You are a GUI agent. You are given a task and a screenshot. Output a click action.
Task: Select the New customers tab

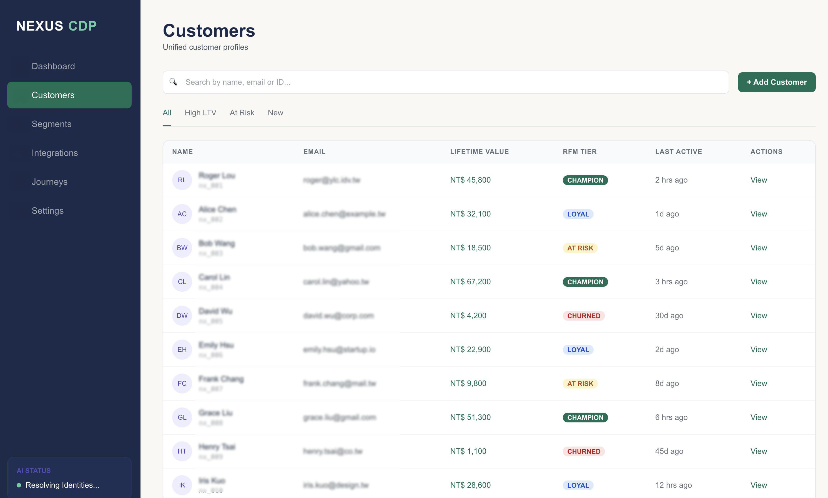pyautogui.click(x=275, y=113)
